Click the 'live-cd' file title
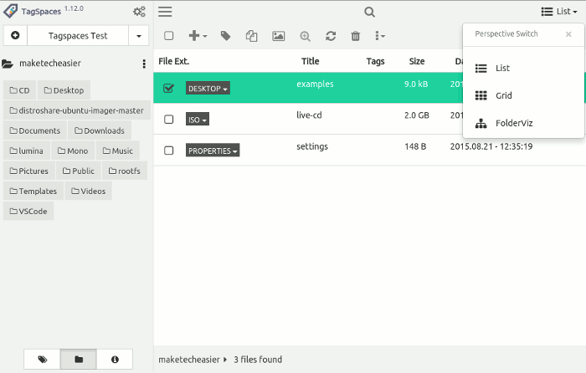 (309, 115)
